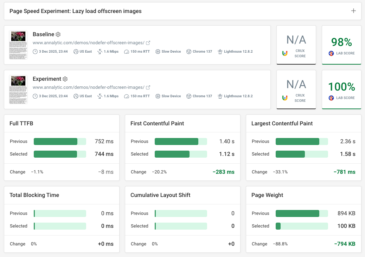
Task: Click the Experiment CrUX Score card
Action: click(x=296, y=90)
